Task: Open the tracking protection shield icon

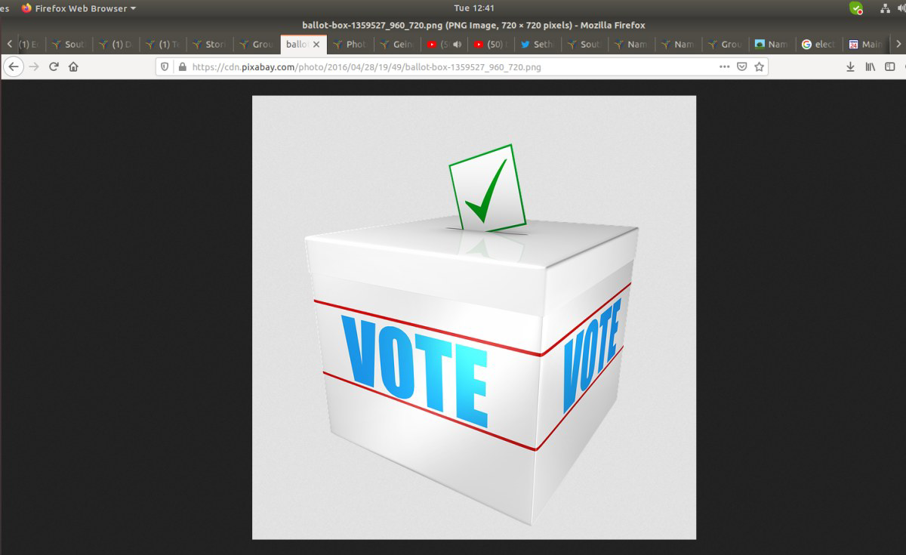Action: tap(165, 66)
